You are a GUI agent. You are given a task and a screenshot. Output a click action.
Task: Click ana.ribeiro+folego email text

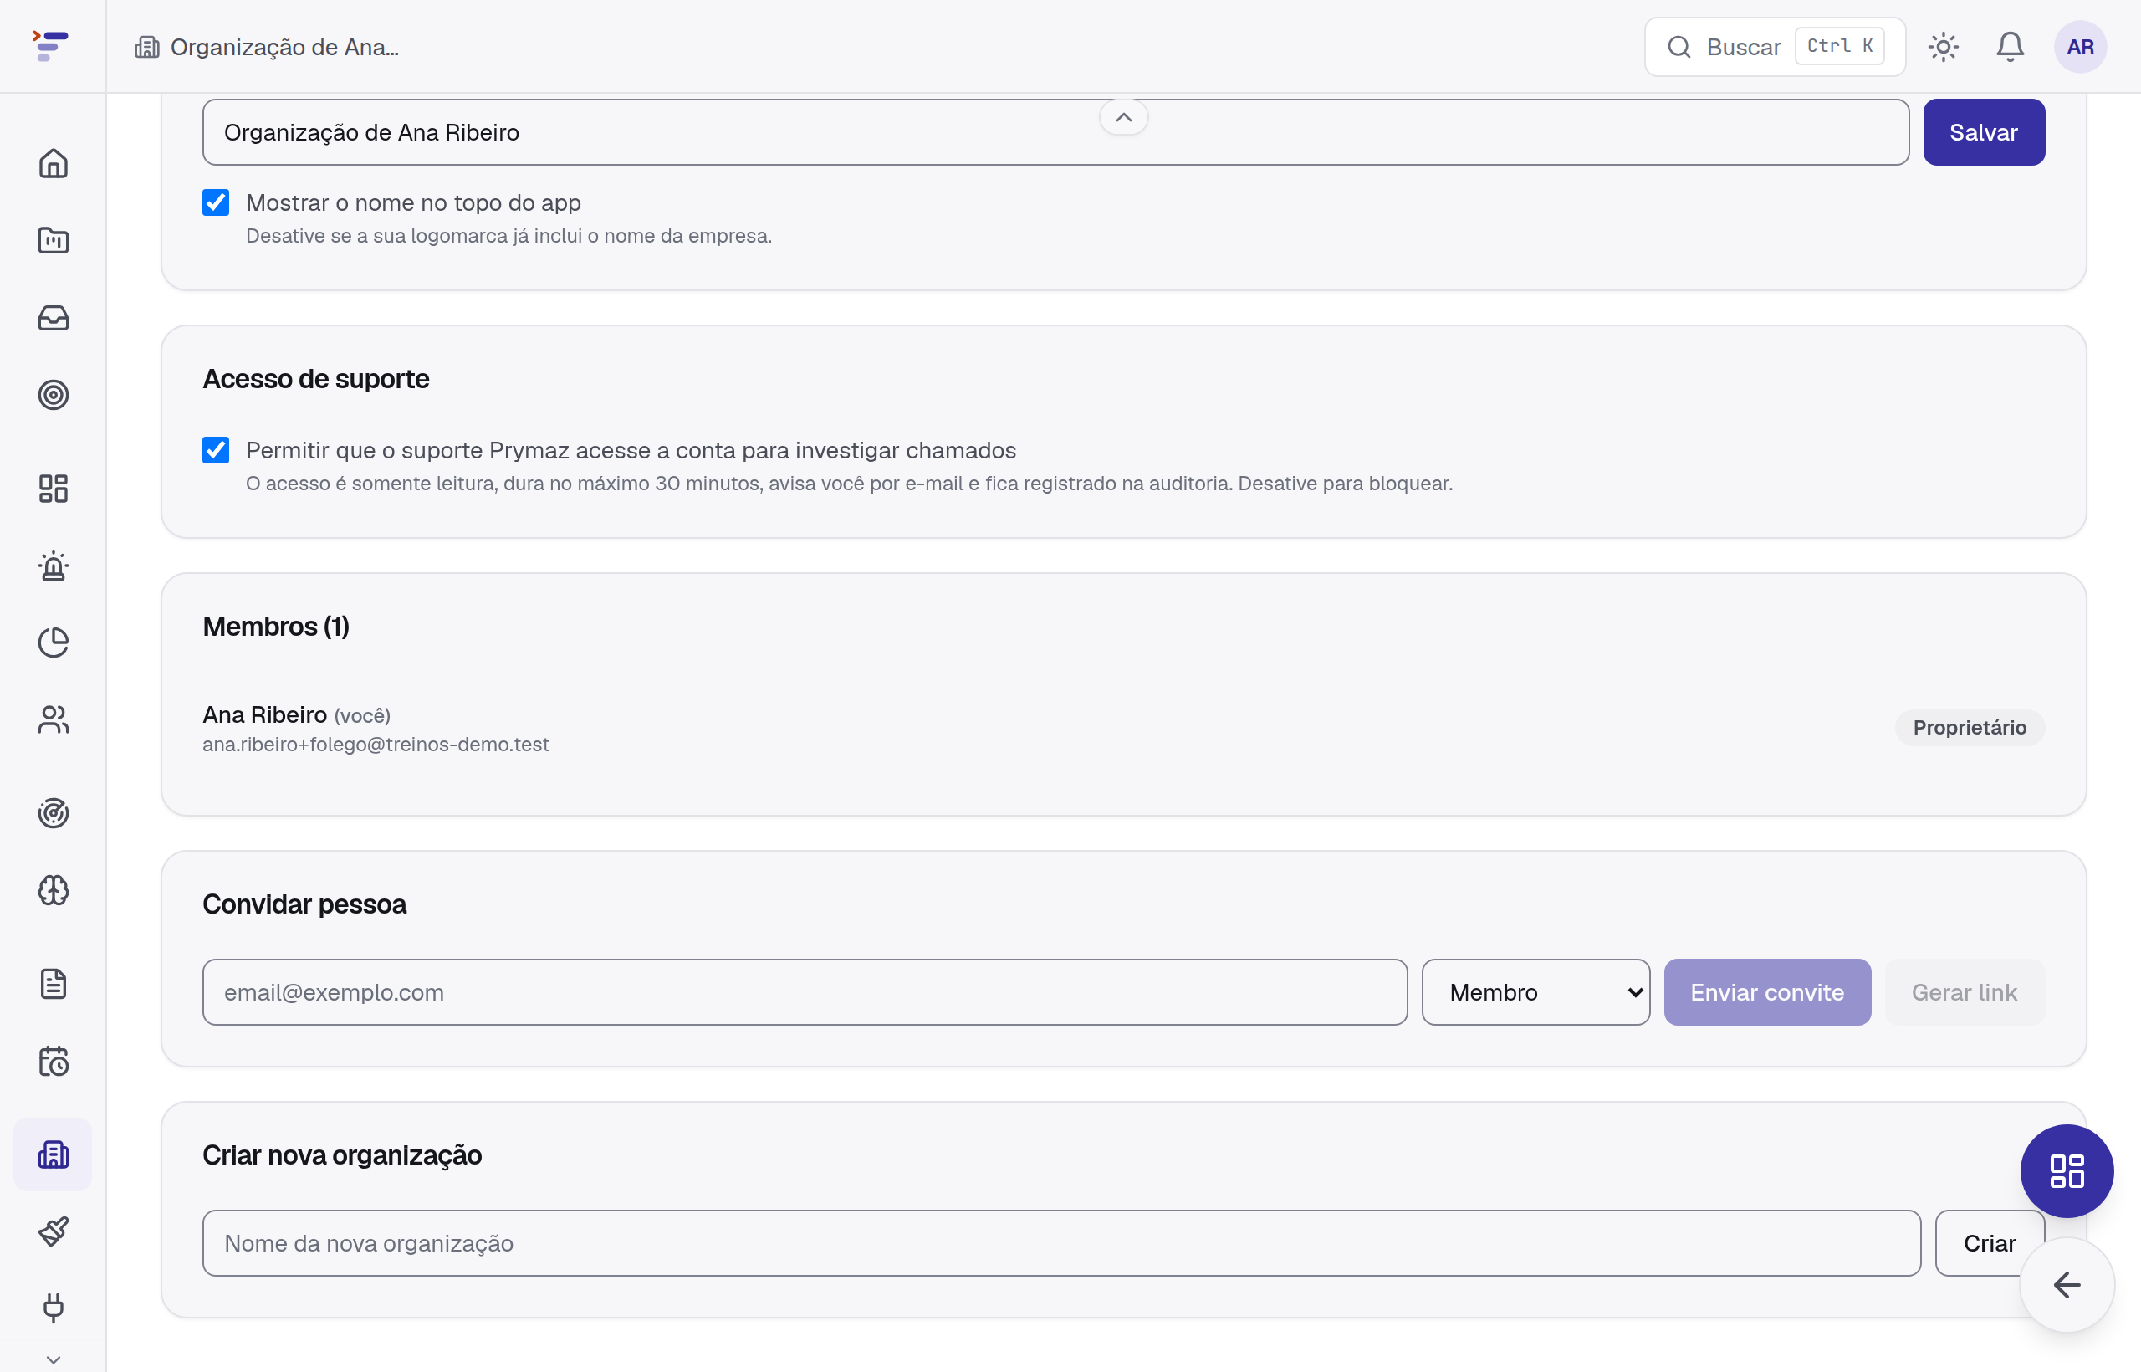pyautogui.click(x=376, y=744)
